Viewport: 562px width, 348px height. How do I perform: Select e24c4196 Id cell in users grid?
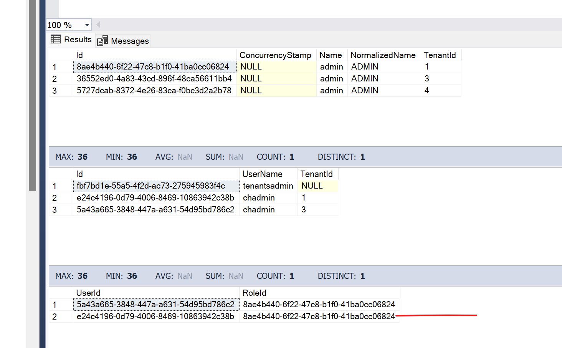[x=156, y=198]
